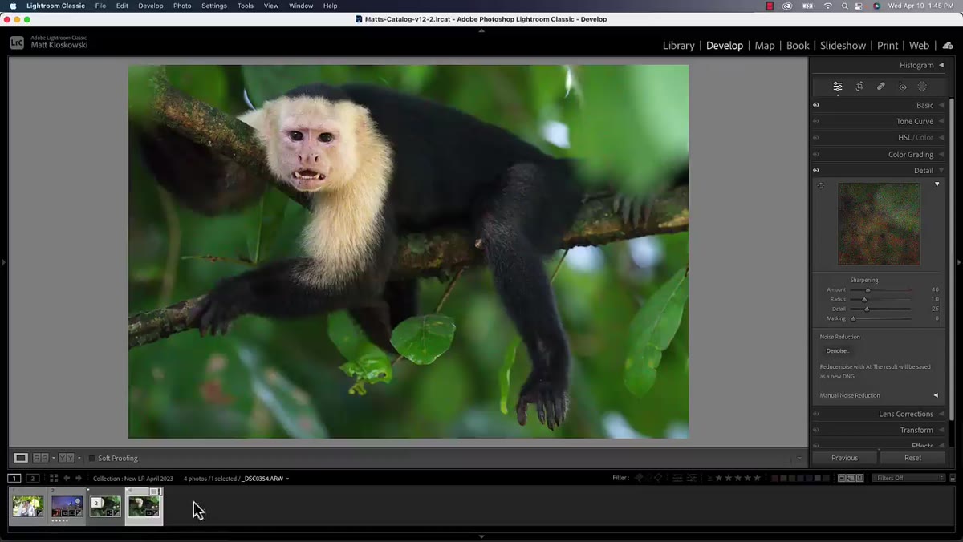Filter by rejected flag icon

pos(658,478)
